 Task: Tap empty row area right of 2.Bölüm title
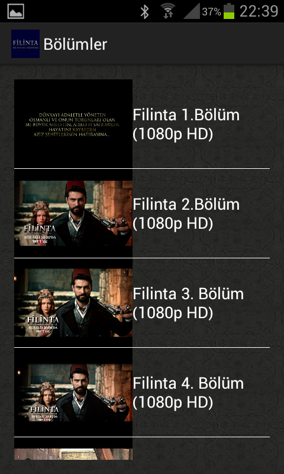(x=256, y=213)
